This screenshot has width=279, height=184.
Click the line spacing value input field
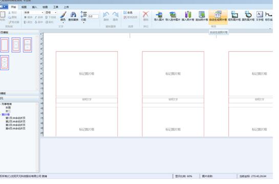93,16
